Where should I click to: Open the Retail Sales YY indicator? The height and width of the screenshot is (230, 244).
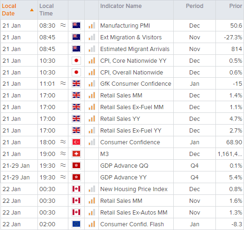click(120, 119)
